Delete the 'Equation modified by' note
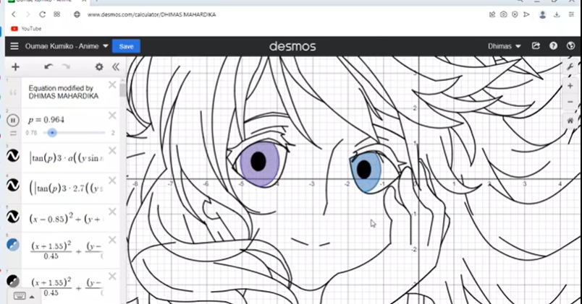The width and height of the screenshot is (582, 304). (x=112, y=84)
